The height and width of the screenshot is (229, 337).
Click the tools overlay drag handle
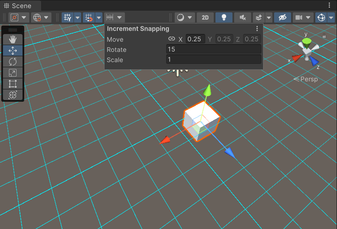point(13,30)
